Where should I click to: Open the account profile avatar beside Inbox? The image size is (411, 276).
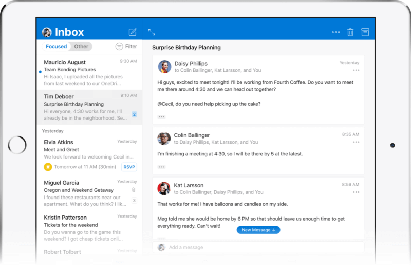coord(47,32)
